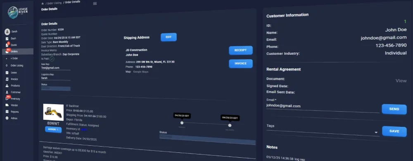Open the Dash sidebar icon
Viewport: 413px width, 161px height.
click(7, 39)
